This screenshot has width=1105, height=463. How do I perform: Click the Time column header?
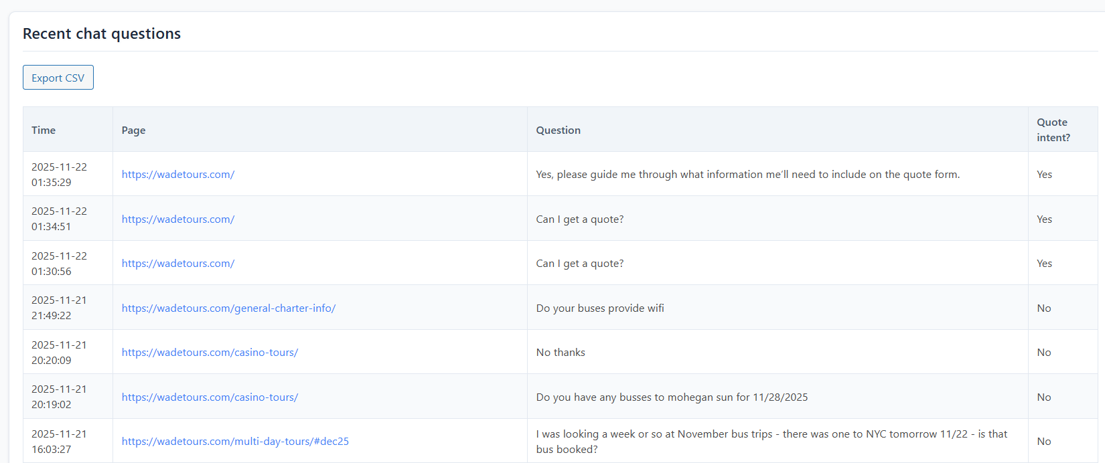pyautogui.click(x=44, y=130)
